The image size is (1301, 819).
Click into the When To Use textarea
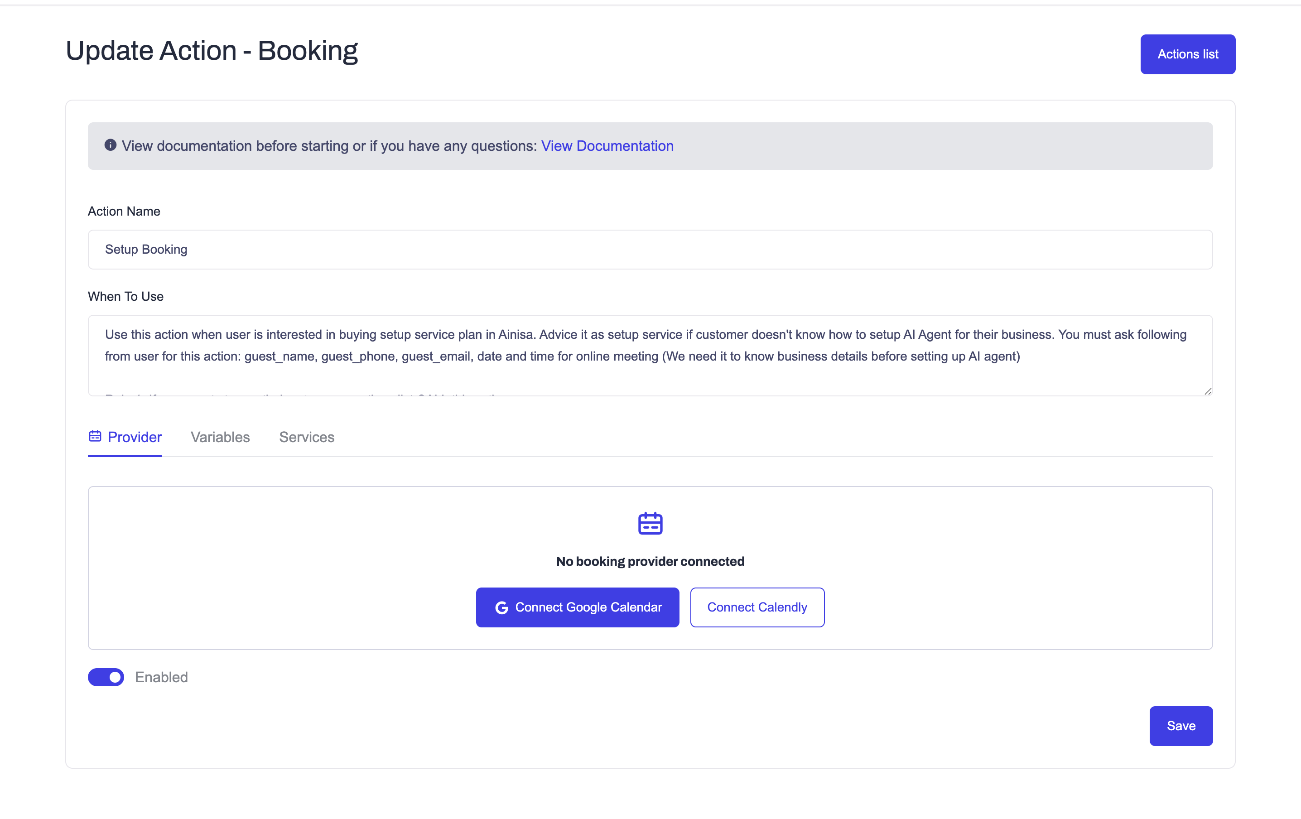pos(650,356)
